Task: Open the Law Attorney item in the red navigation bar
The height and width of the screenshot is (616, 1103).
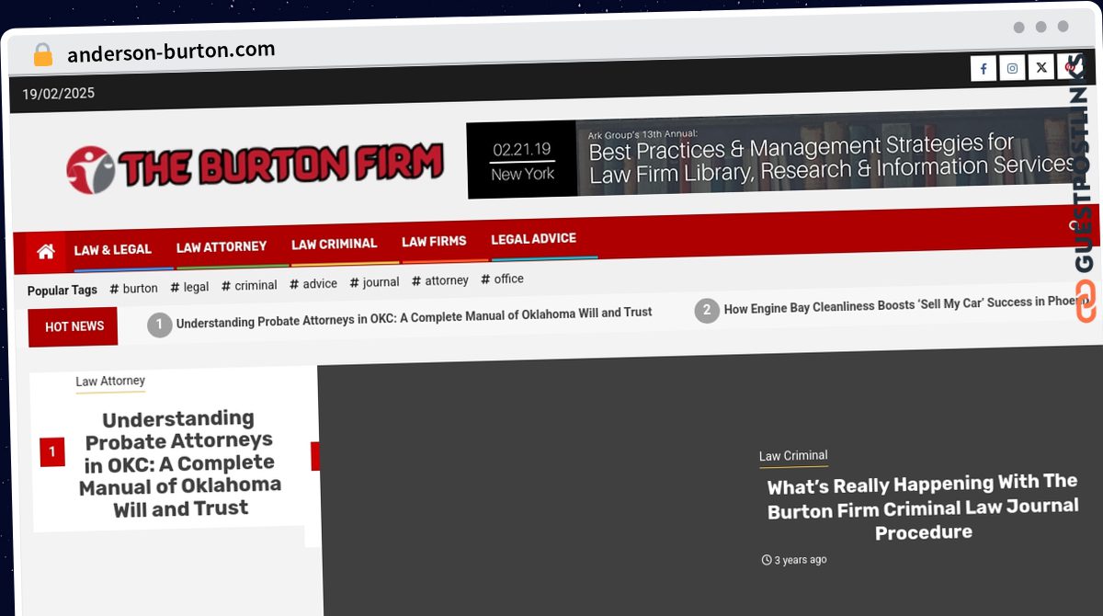Action: click(222, 246)
